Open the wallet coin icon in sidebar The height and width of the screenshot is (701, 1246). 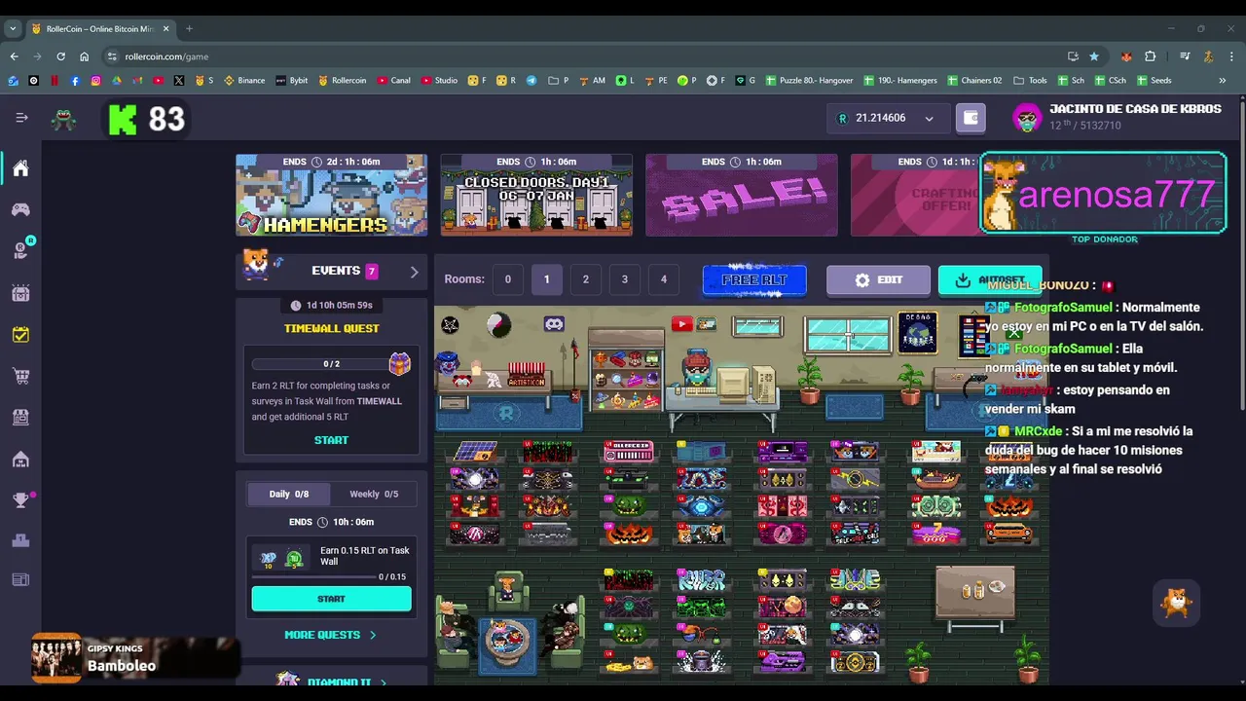point(20,250)
